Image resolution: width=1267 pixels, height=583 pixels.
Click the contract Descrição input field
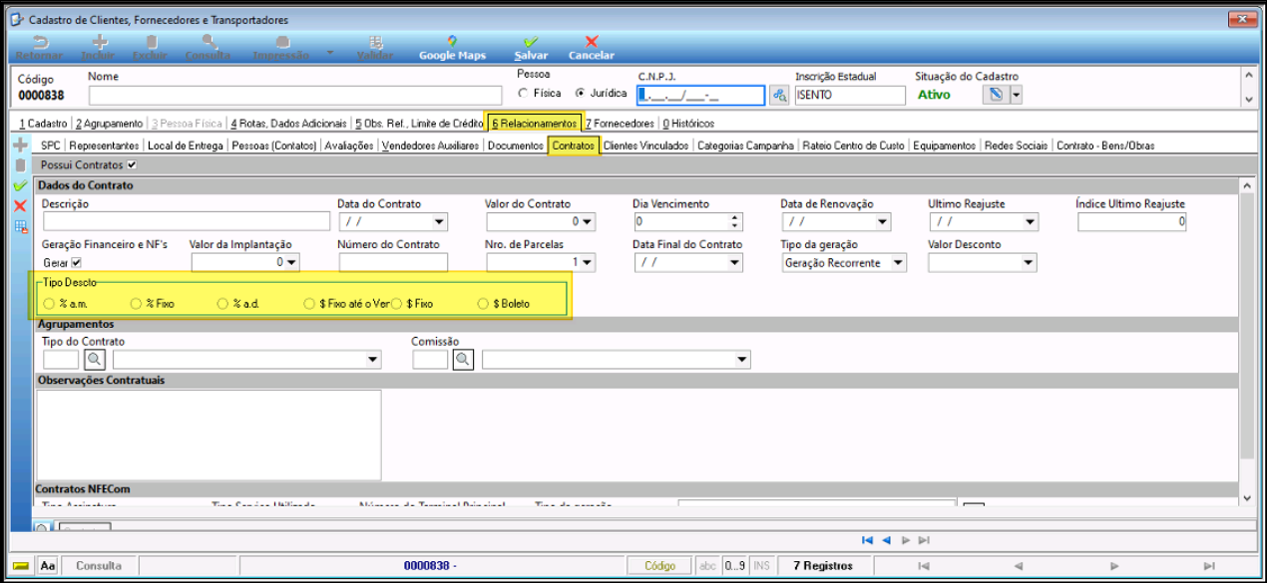187,222
